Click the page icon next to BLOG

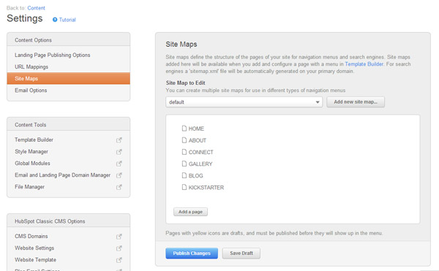point(184,175)
